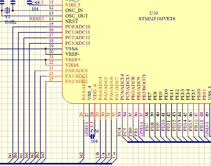Select the Uo net label

114,155
